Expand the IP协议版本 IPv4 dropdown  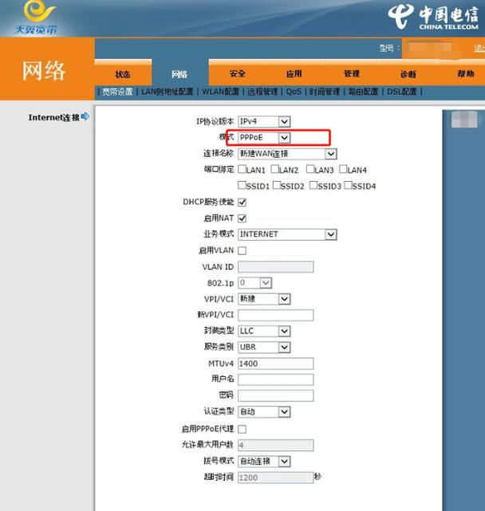pos(264,121)
